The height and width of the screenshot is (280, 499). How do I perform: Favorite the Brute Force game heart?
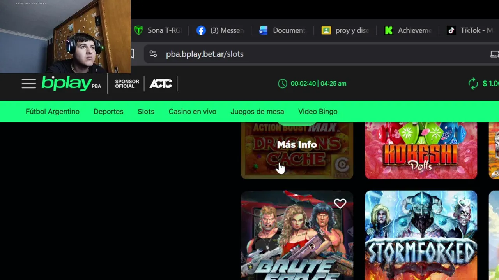[340, 203]
